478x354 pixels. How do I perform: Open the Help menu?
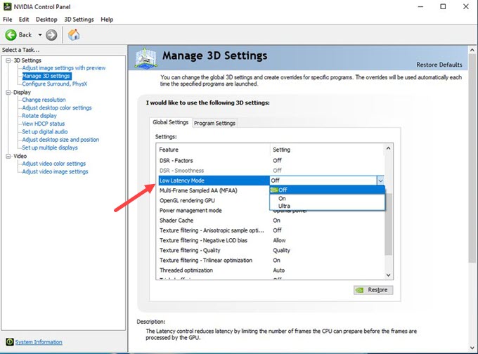[x=107, y=19]
